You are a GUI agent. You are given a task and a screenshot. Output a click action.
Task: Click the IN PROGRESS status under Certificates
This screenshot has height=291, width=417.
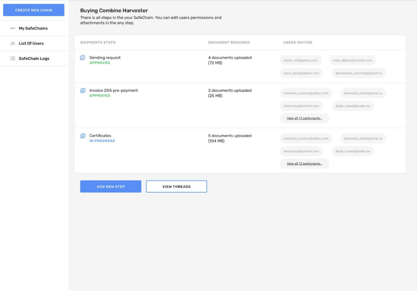(x=101, y=140)
